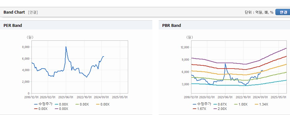Click the blue 연결 button at top right
This screenshot has width=290, height=115.
pos(283,12)
